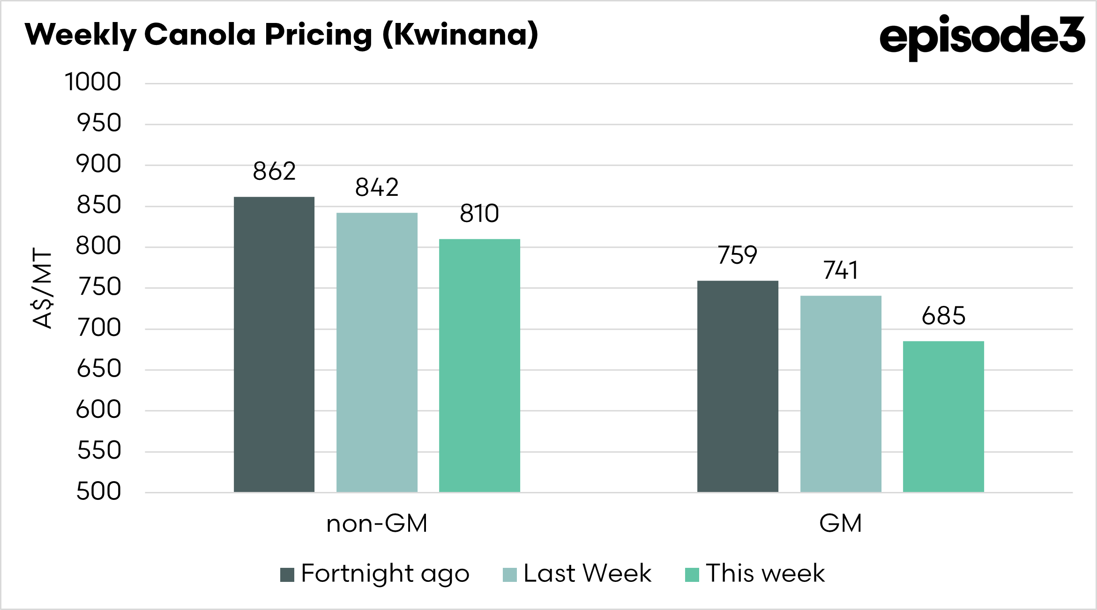Click the Fortnight ago legend color swatch
Image resolution: width=1097 pixels, height=610 pixels.
click(x=287, y=574)
